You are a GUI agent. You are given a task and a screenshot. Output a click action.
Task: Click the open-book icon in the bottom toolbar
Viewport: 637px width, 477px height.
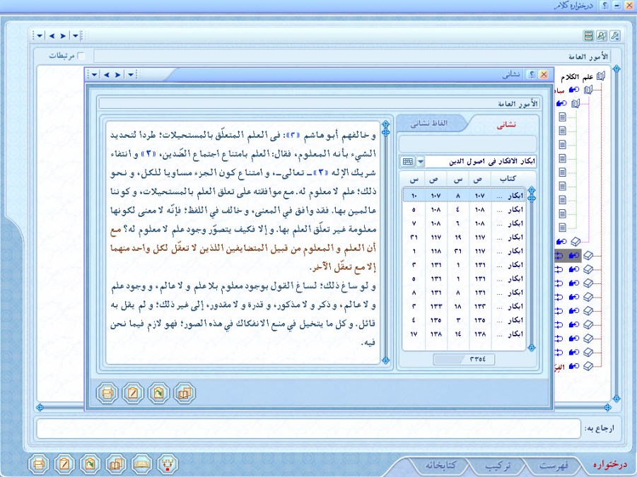point(142,464)
